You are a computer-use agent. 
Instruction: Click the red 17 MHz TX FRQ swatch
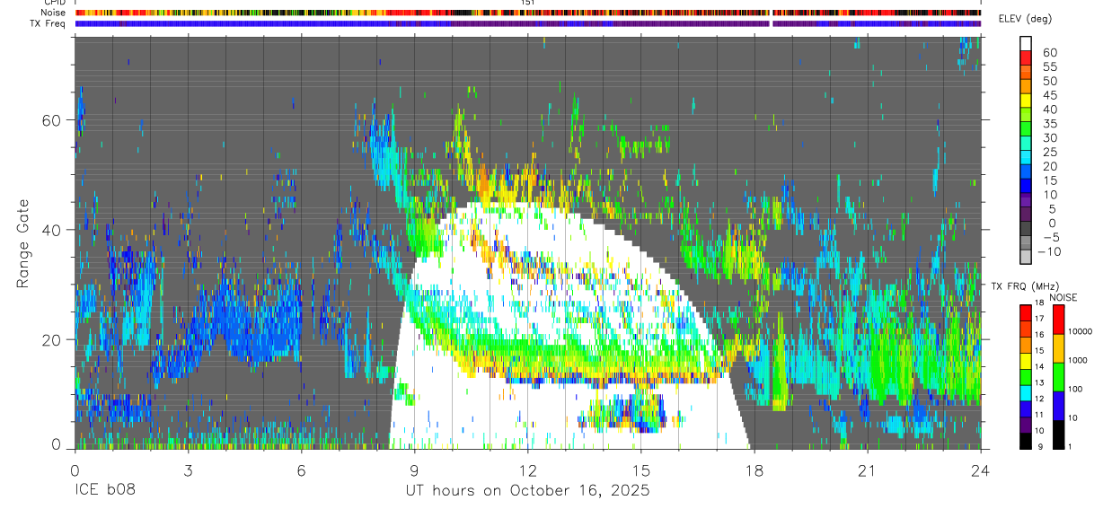pyautogui.click(x=1026, y=313)
